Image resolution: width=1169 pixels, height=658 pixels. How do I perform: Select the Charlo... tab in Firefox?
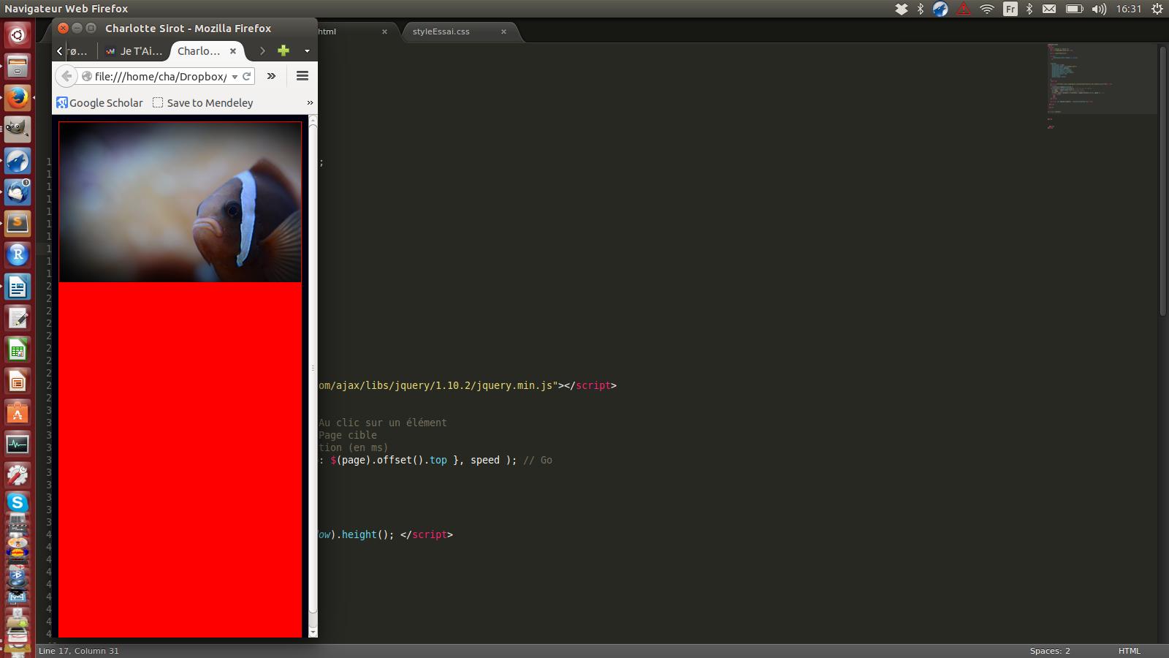click(x=199, y=51)
